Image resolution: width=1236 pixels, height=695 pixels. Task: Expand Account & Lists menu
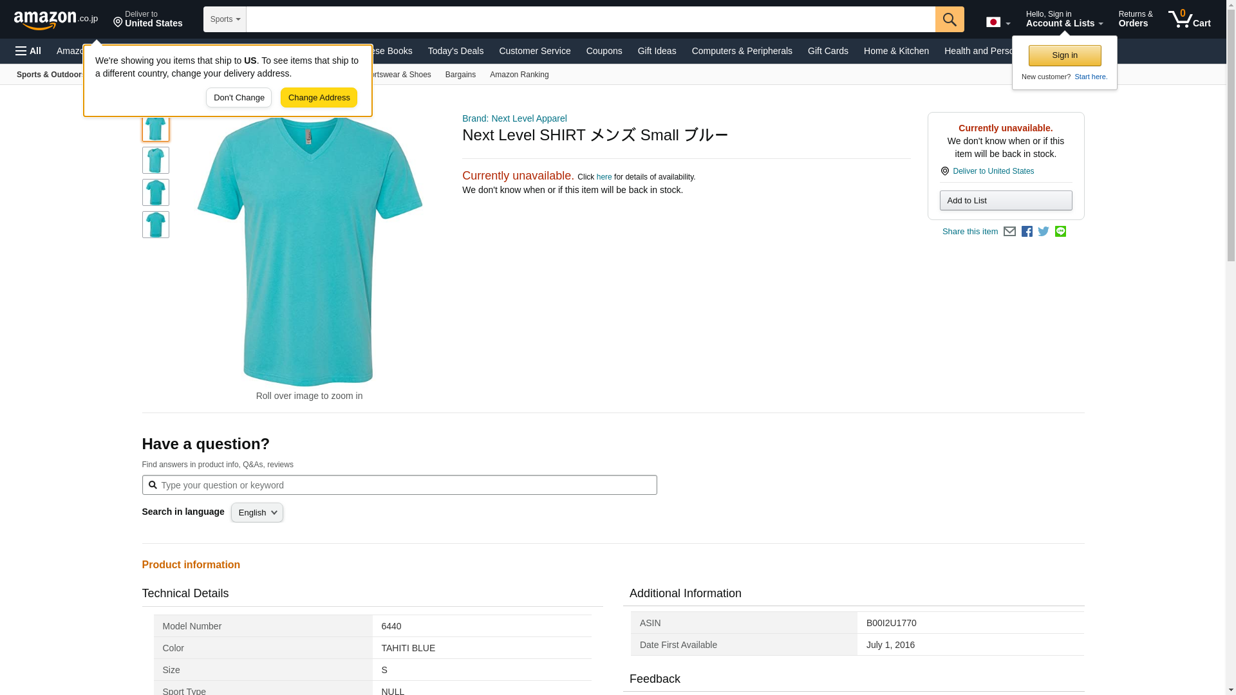coord(1063,19)
